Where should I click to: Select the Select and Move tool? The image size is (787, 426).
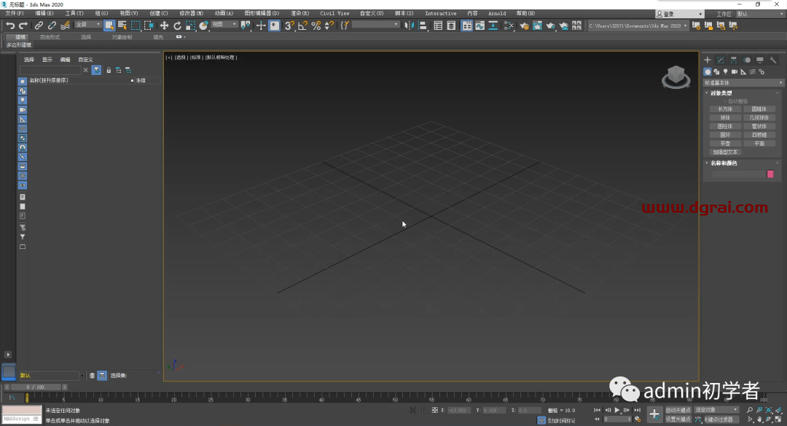point(164,25)
